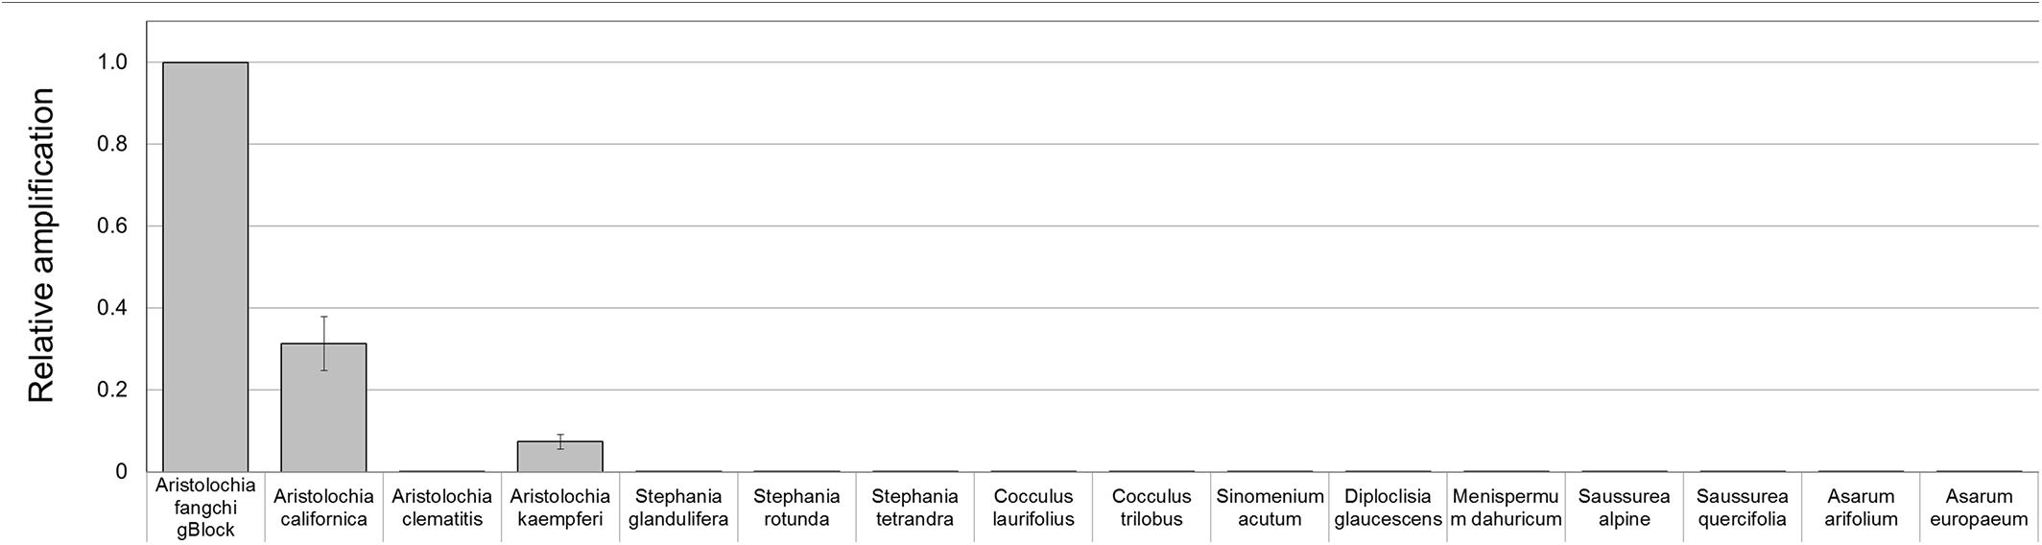Image resolution: width=2042 pixels, height=545 pixels.
Task: Click the 1.0 y-axis tick label
Action: point(112,62)
